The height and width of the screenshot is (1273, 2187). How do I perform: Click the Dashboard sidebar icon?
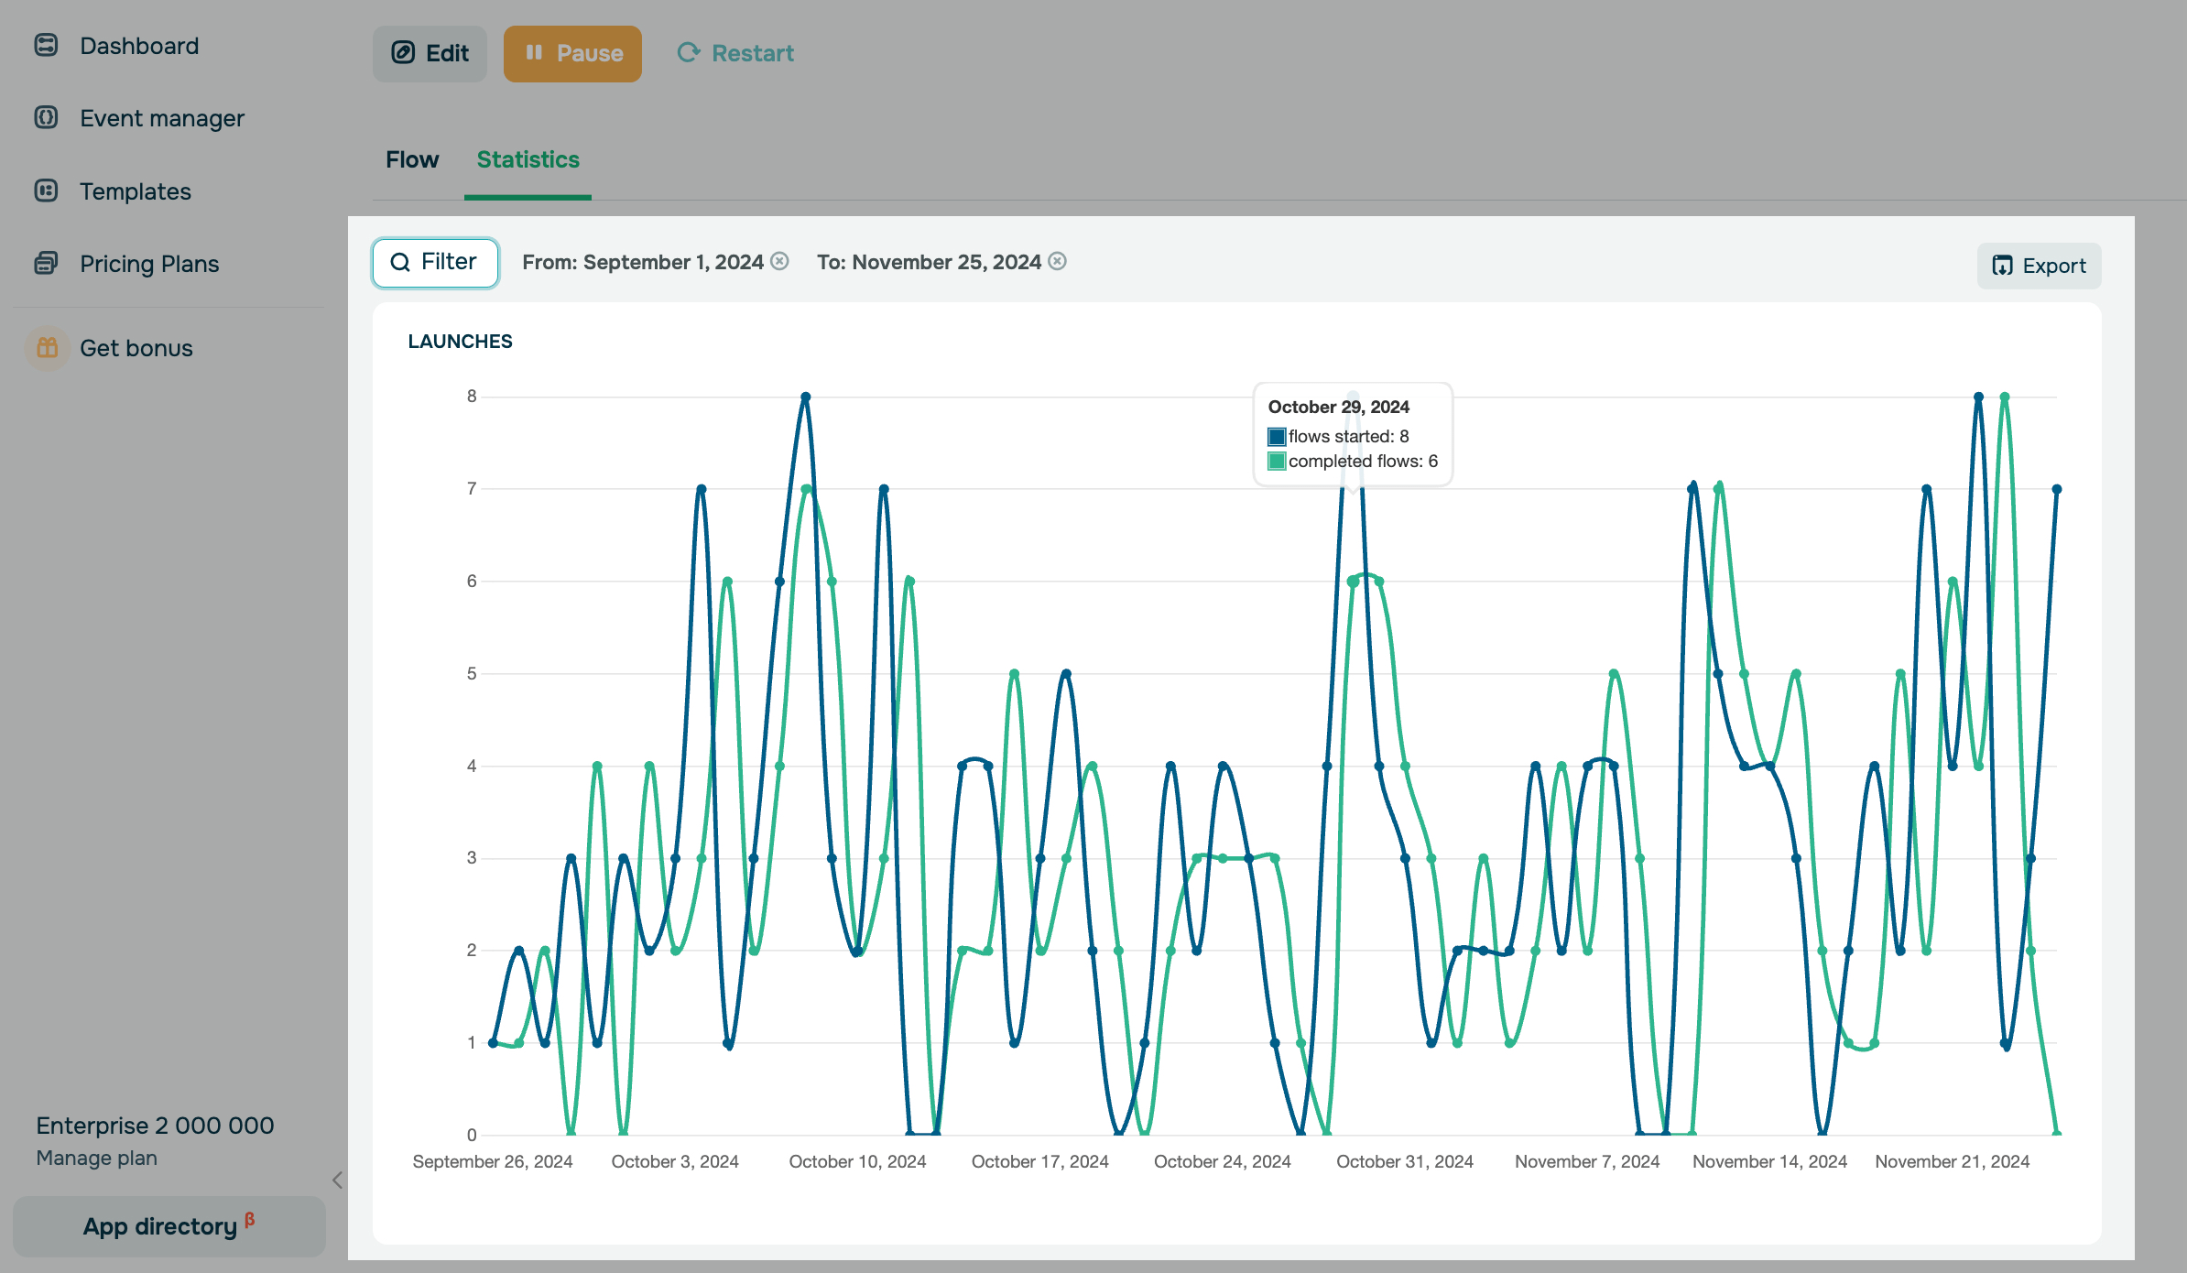46,45
